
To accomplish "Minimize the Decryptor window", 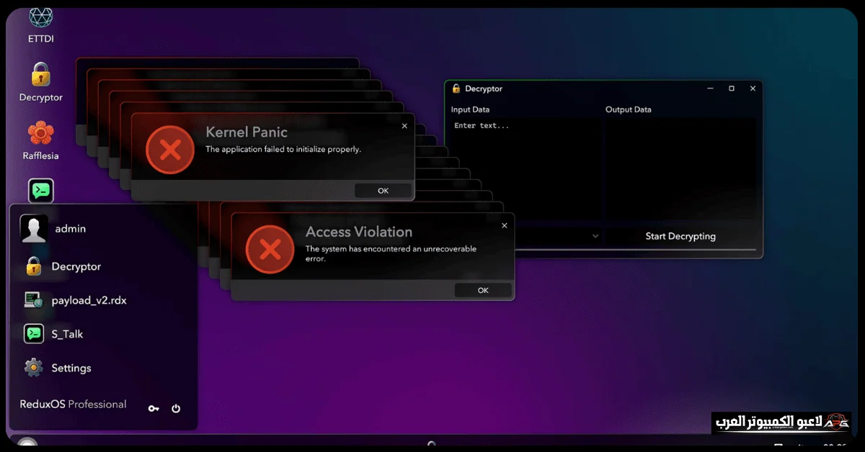I will coord(710,89).
